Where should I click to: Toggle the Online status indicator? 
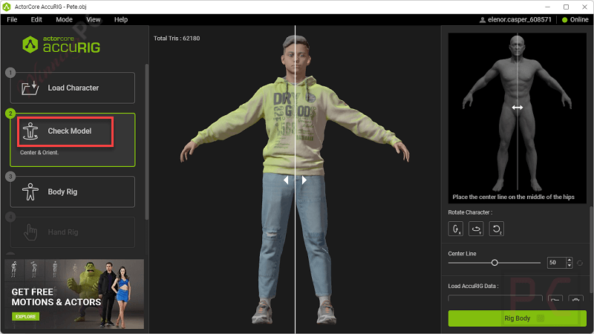pos(575,19)
